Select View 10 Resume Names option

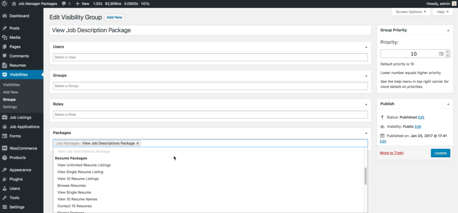(x=77, y=199)
